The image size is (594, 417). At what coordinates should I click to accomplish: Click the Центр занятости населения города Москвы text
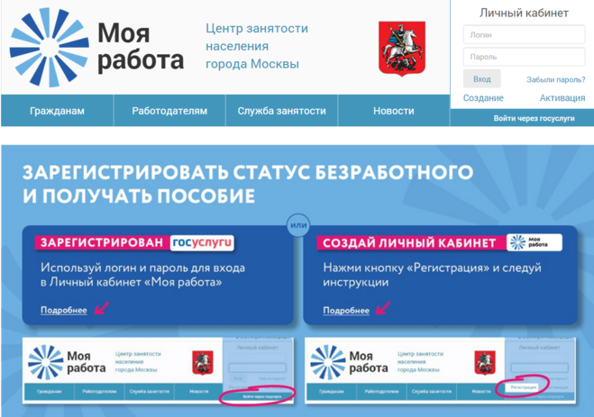(x=257, y=46)
